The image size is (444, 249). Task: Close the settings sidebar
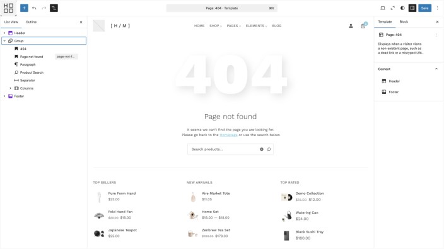pyautogui.click(x=437, y=22)
